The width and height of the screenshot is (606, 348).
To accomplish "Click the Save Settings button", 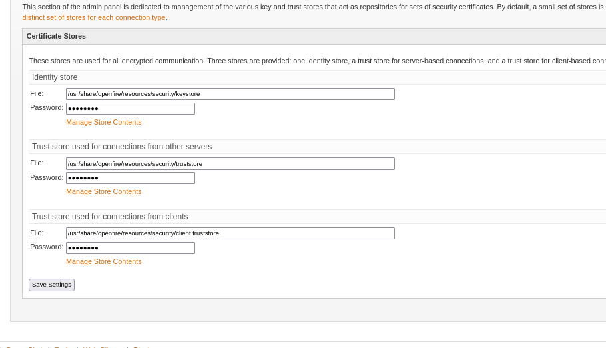I will (x=51, y=285).
